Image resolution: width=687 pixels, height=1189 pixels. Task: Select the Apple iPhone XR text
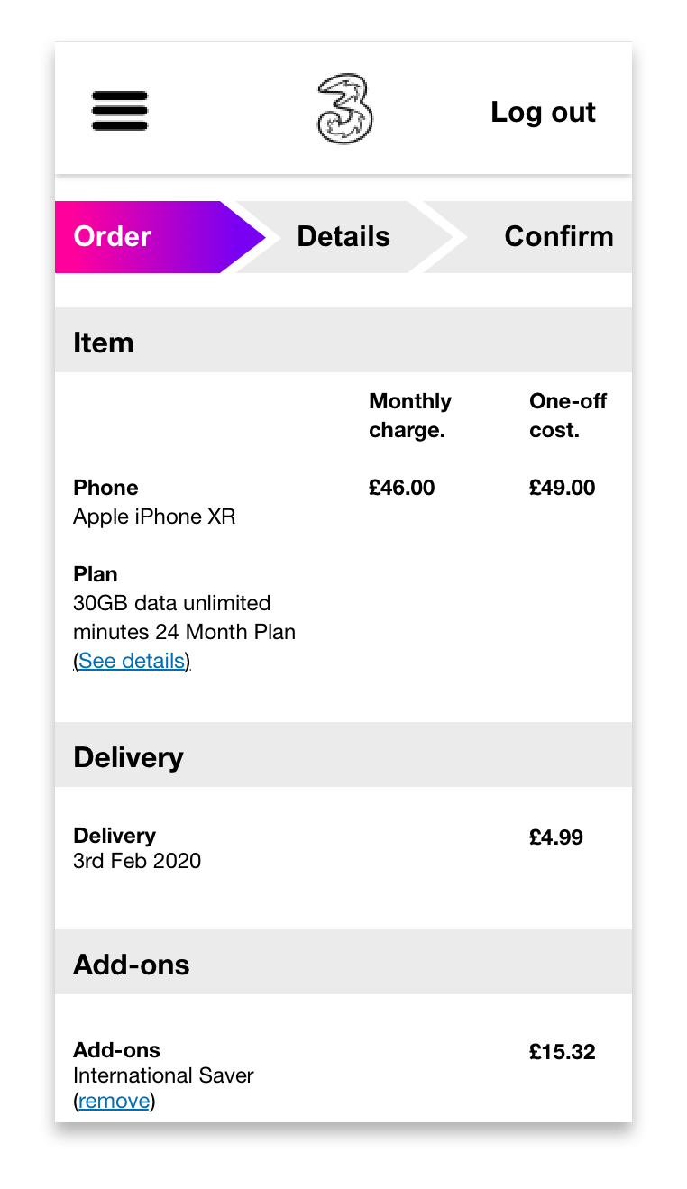click(154, 517)
